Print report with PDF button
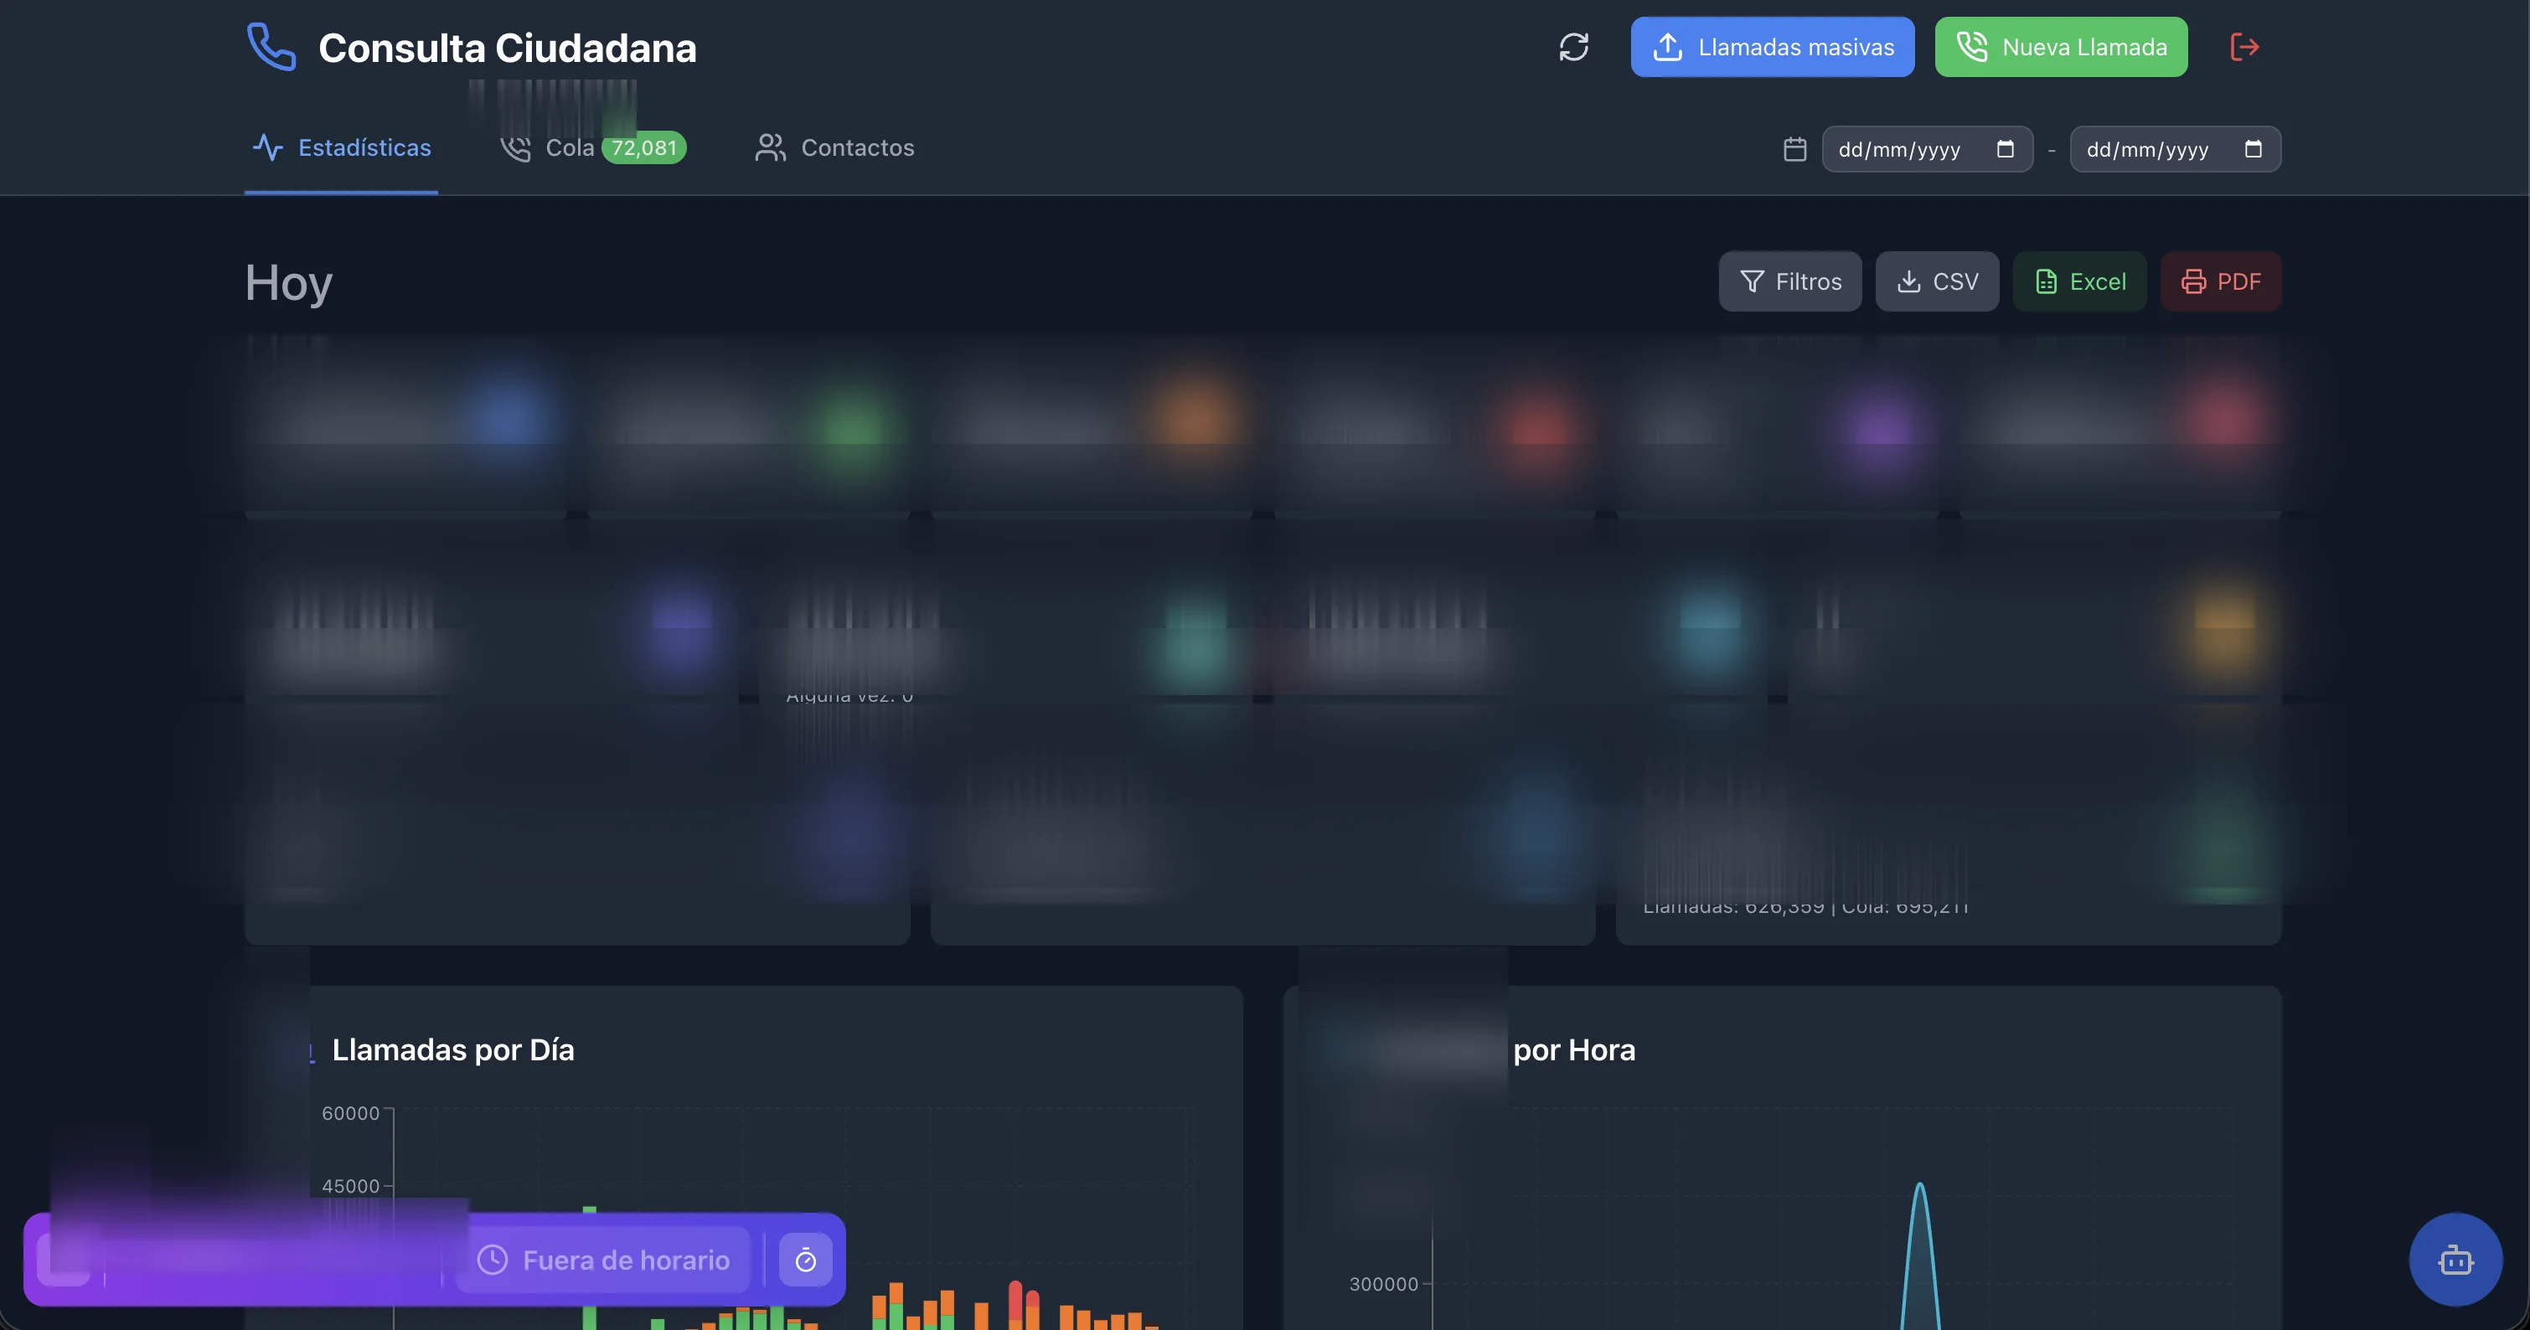 pos(2220,281)
